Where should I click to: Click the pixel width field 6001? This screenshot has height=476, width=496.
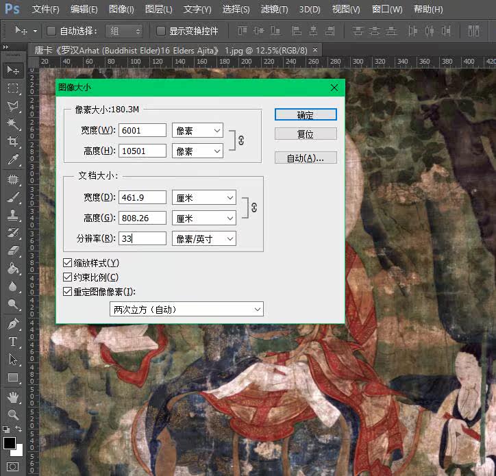[142, 130]
